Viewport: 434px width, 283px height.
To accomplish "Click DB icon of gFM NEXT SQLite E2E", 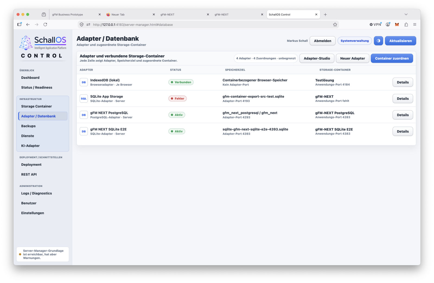I will [x=84, y=131].
